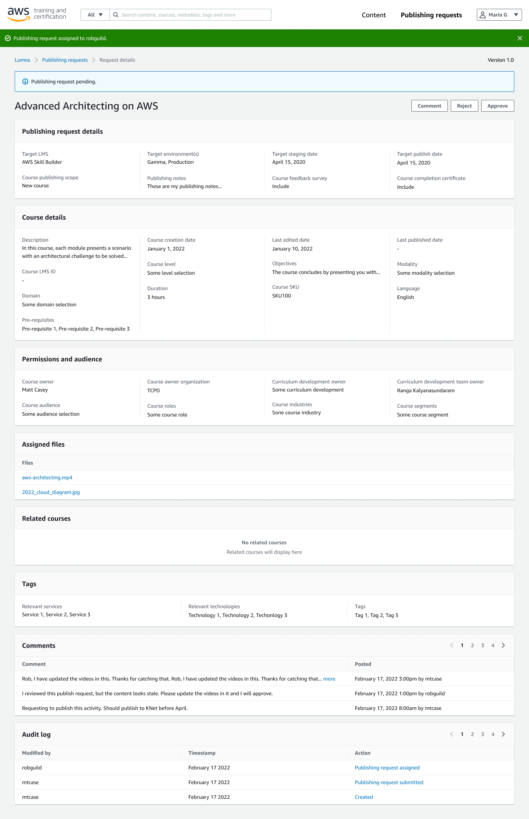Go to Comments page 3

click(x=483, y=645)
